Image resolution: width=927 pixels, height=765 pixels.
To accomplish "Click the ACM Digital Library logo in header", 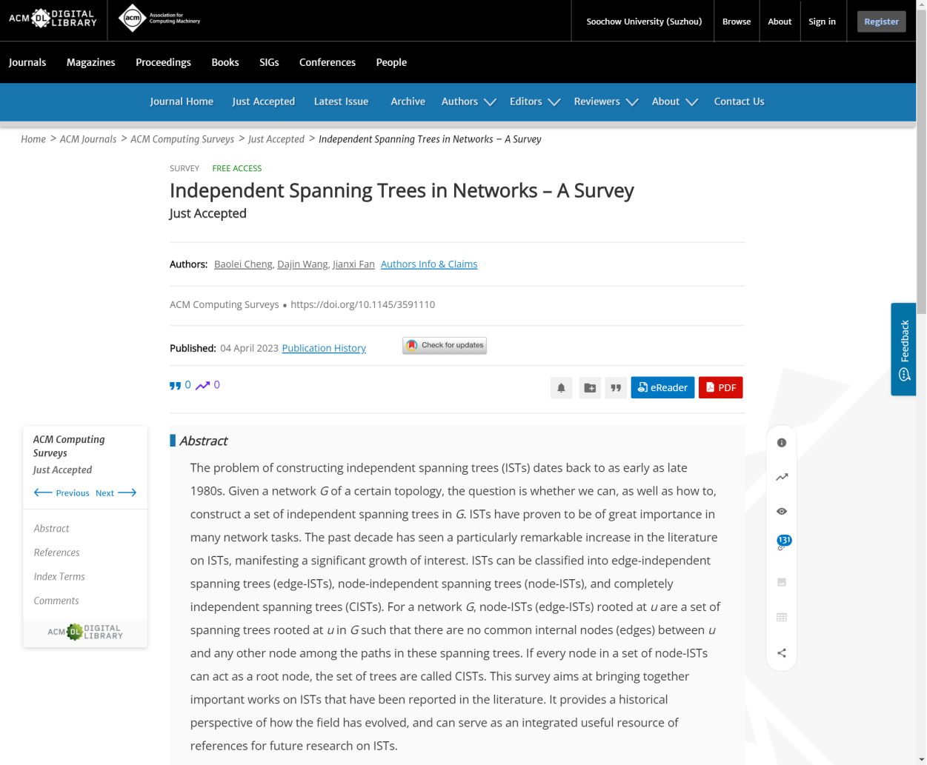I will pos(53,19).
